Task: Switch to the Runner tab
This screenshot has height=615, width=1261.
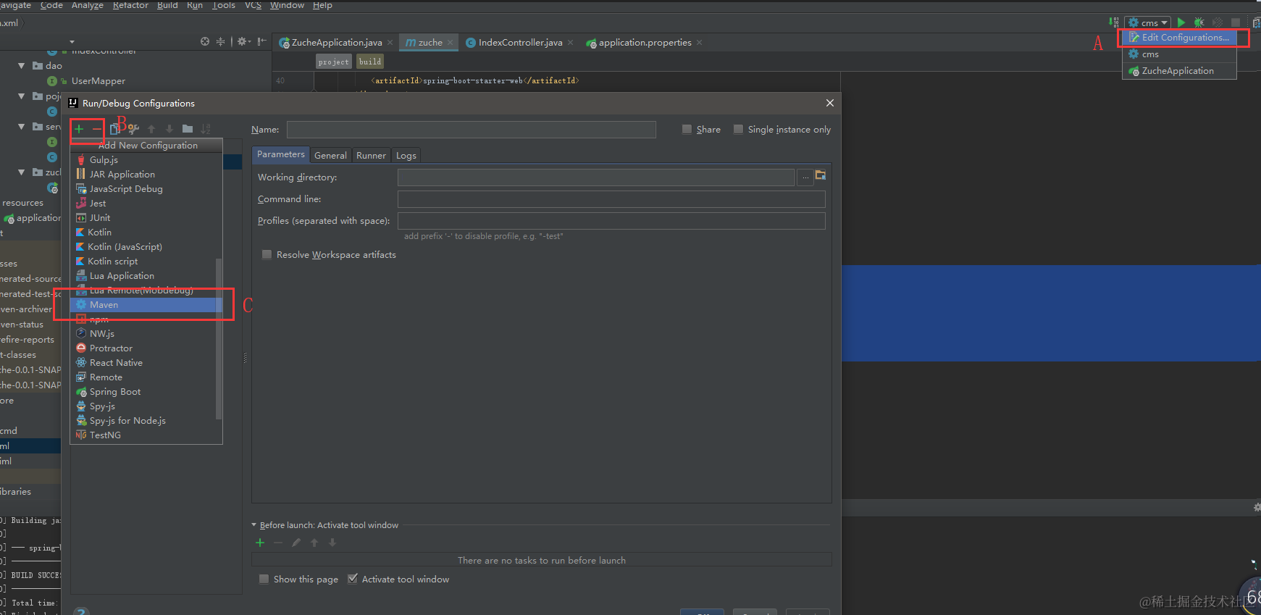Action: [x=371, y=155]
